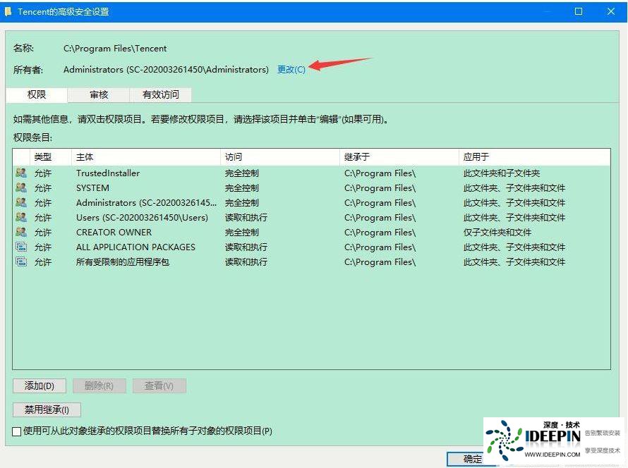The width and height of the screenshot is (628, 468).
Task: Click the Administrators row user icon
Action: (x=21, y=202)
